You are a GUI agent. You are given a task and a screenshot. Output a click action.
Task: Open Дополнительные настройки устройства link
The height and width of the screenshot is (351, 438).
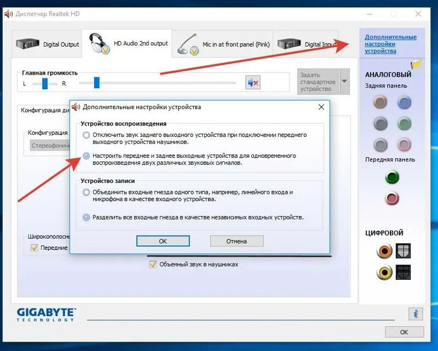(x=390, y=44)
